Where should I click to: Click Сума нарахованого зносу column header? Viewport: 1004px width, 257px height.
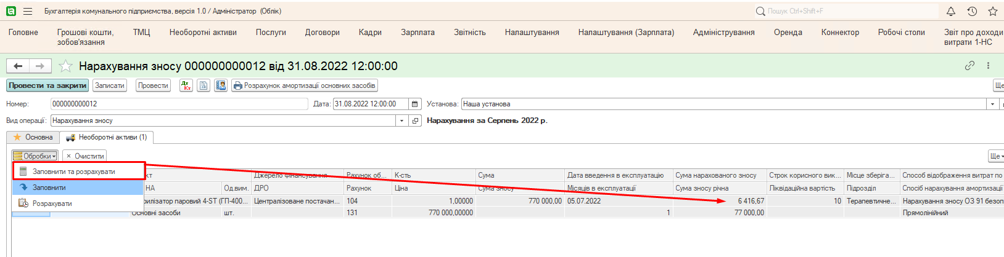click(720, 175)
